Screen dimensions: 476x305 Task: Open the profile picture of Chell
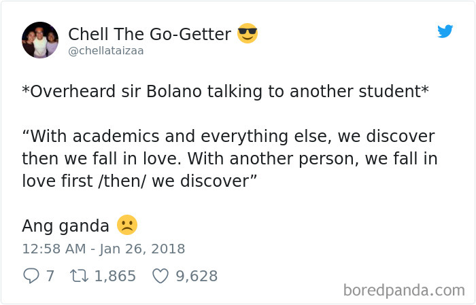pos(40,39)
